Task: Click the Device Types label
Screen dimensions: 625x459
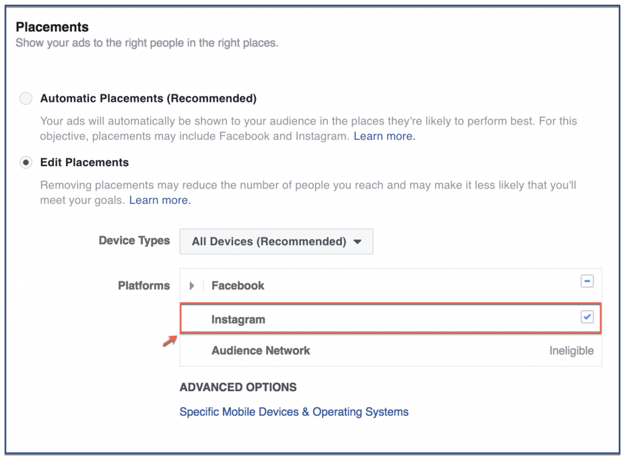Action: (x=134, y=240)
